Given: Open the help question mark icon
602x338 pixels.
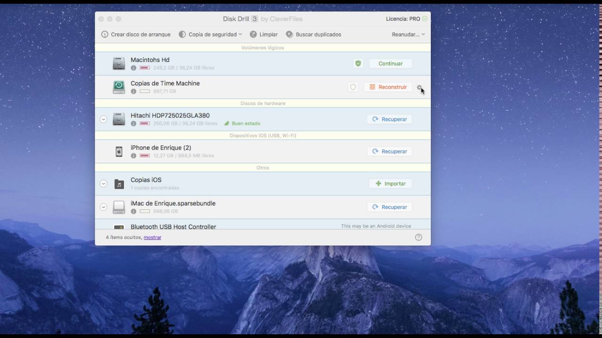Looking at the screenshot, I should pyautogui.click(x=419, y=238).
